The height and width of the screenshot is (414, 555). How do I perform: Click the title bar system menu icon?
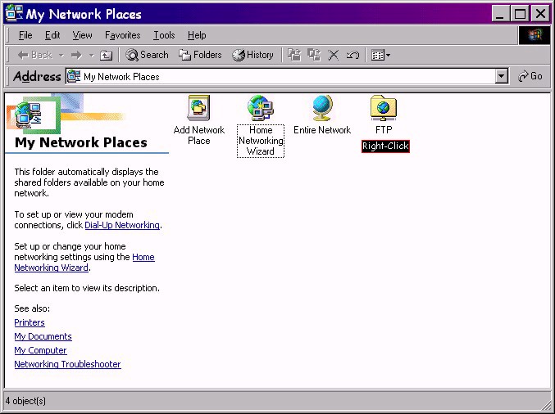point(14,14)
